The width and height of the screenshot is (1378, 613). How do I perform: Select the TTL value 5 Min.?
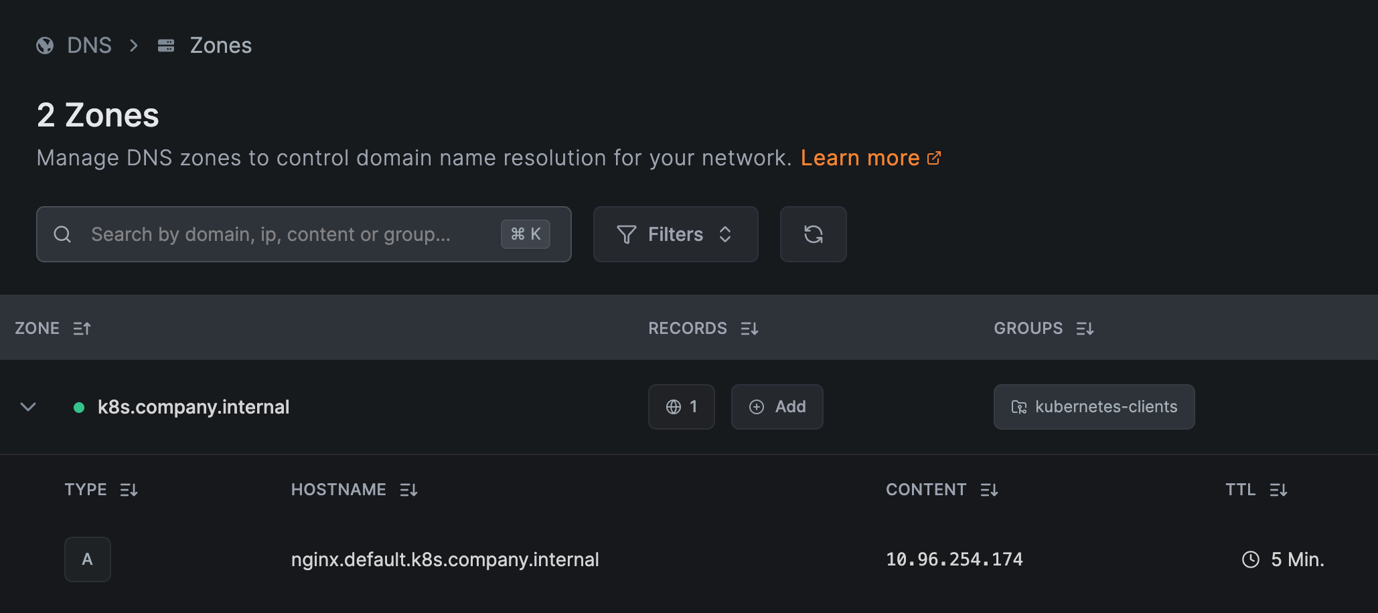coord(1298,559)
